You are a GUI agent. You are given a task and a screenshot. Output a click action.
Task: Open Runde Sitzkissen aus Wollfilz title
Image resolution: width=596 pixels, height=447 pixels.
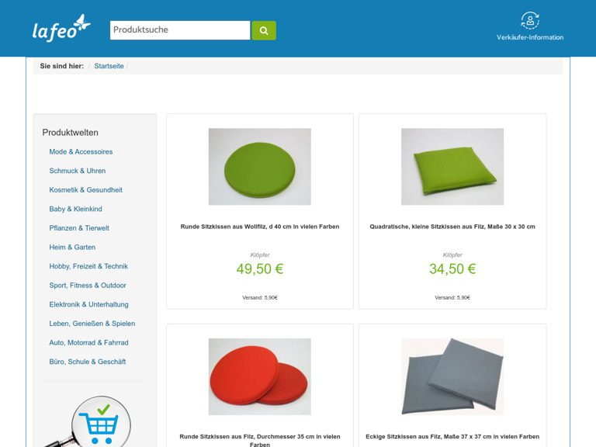click(x=259, y=227)
